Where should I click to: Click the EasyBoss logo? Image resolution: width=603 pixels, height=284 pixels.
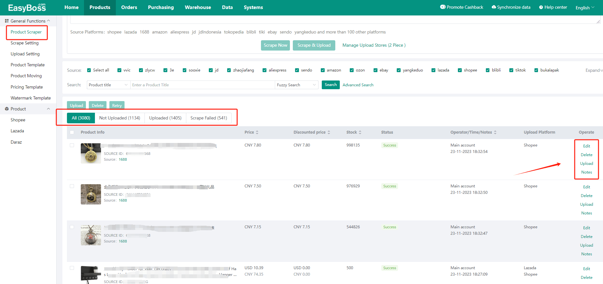click(27, 7)
